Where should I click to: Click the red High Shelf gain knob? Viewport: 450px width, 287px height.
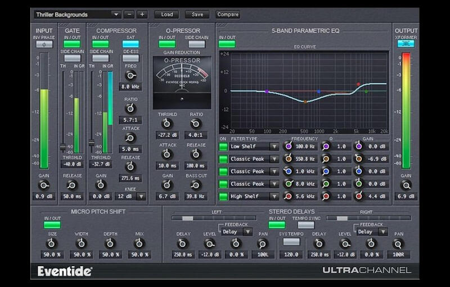(358, 196)
